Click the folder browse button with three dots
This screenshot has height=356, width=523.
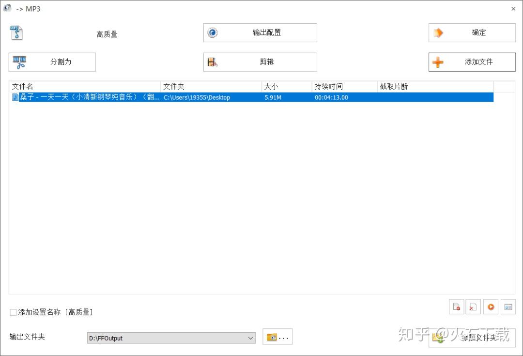point(277,337)
